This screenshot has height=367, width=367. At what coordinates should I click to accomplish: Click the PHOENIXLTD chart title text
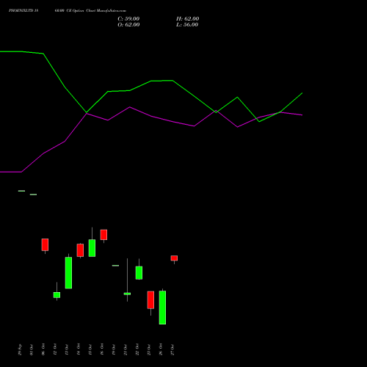[x=68, y=11]
